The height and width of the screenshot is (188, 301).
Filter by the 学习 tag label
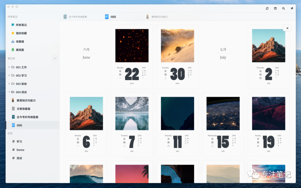(19, 141)
